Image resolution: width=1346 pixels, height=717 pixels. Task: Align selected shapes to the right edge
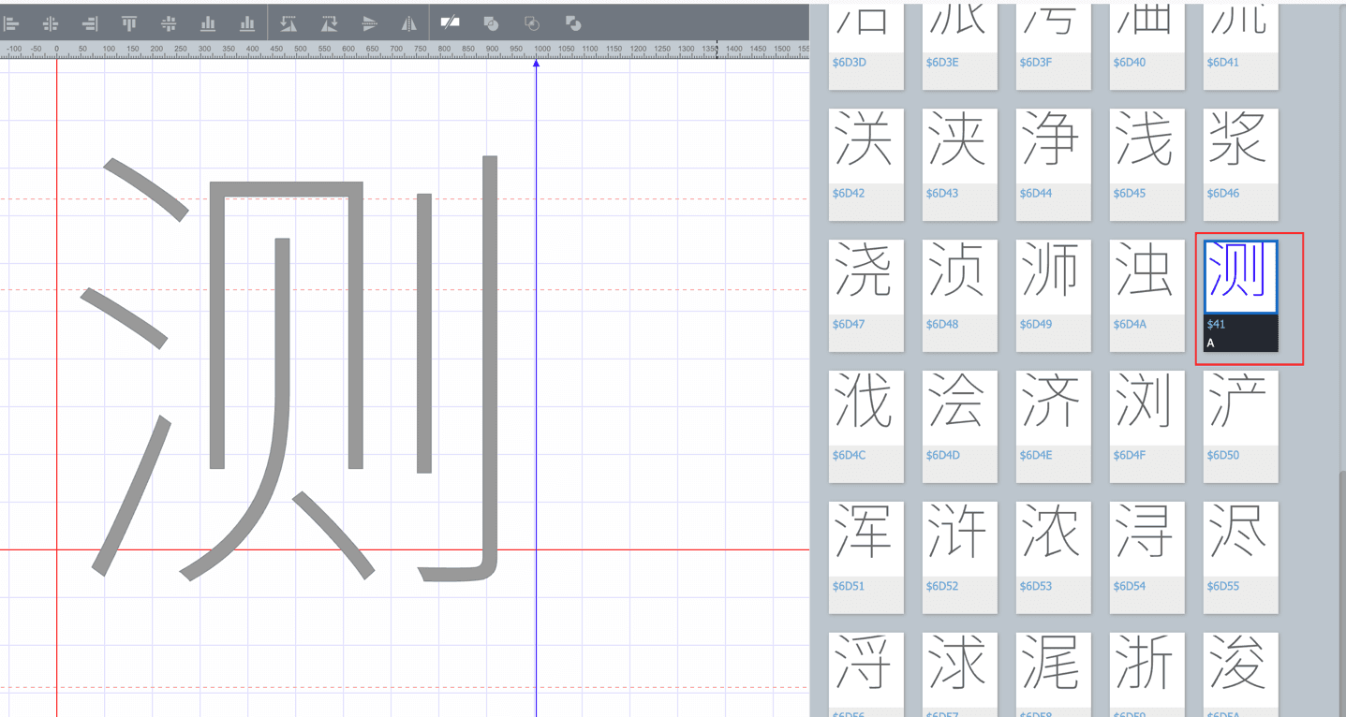coord(90,23)
